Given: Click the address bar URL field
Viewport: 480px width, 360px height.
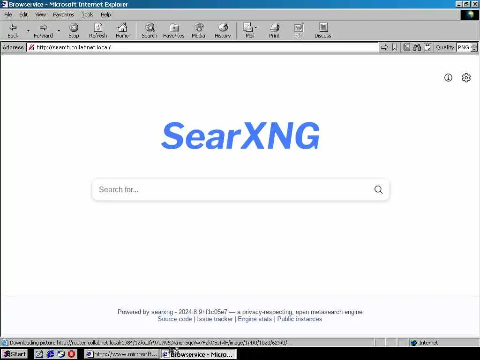Looking at the screenshot, I should (202, 47).
